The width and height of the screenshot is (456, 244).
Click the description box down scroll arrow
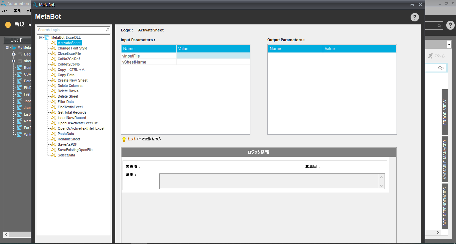coord(382,186)
